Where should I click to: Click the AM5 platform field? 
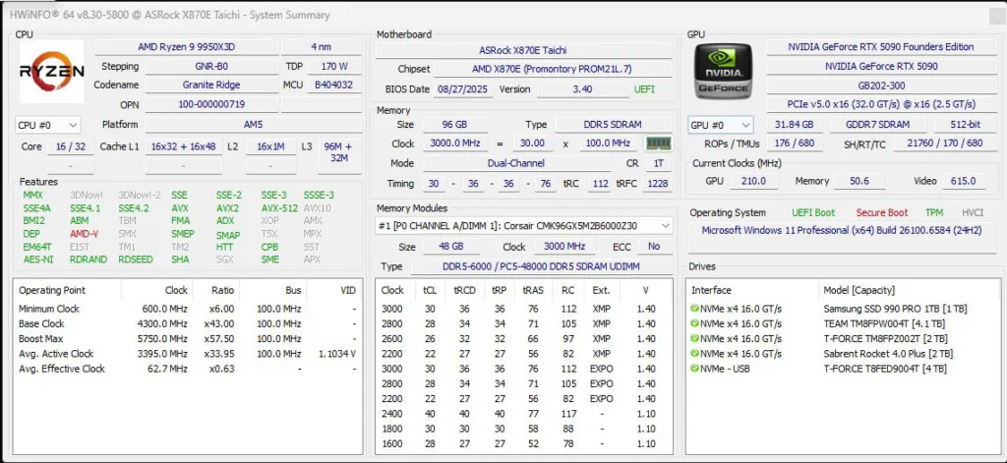pos(253,125)
